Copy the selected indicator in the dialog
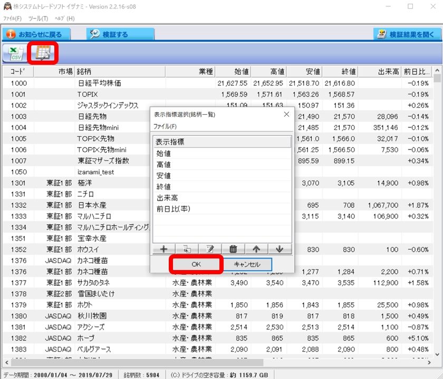The height and width of the screenshot is (379, 443). click(187, 249)
